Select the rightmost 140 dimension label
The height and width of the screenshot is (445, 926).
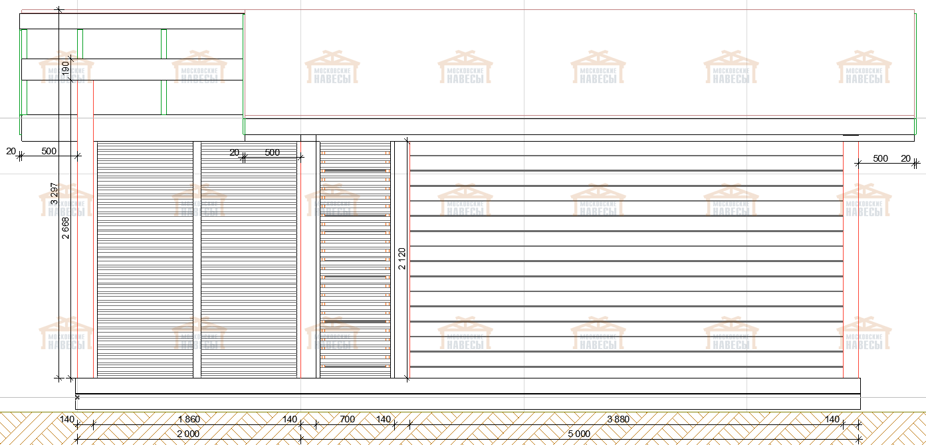(x=832, y=419)
